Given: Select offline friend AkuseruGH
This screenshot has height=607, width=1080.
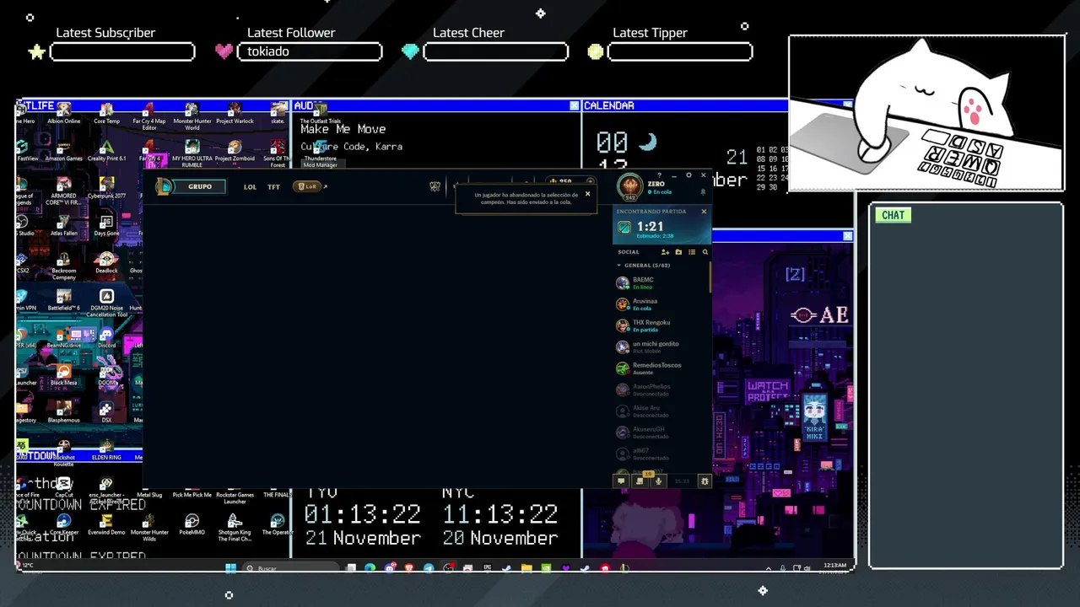Looking at the screenshot, I should (x=661, y=432).
